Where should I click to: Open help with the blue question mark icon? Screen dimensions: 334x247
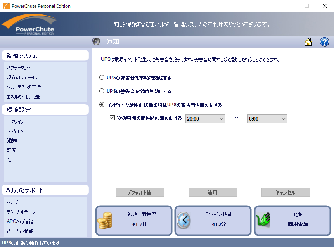tap(324, 42)
